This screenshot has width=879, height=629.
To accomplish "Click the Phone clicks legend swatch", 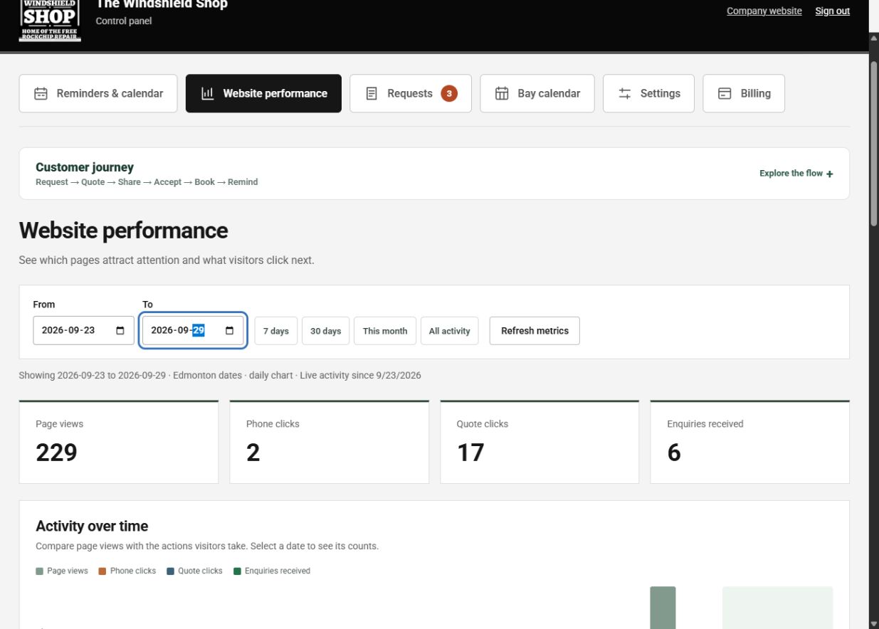I will tap(102, 571).
